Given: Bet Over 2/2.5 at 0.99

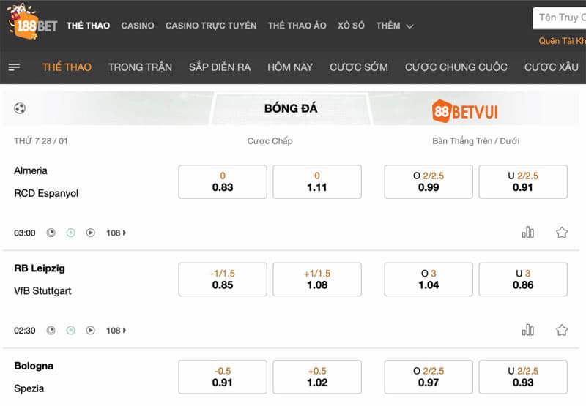Looking at the screenshot, I should click(429, 181).
